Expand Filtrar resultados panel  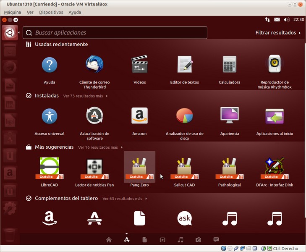pos(278,33)
